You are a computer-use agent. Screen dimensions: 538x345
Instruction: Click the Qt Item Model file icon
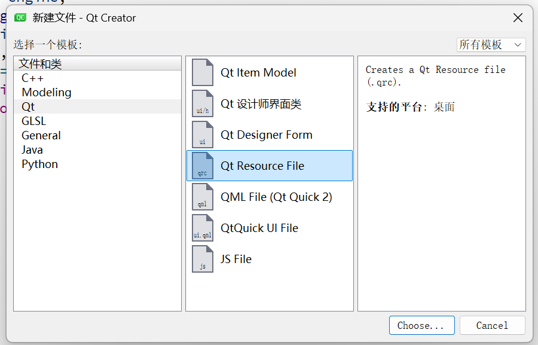point(203,72)
